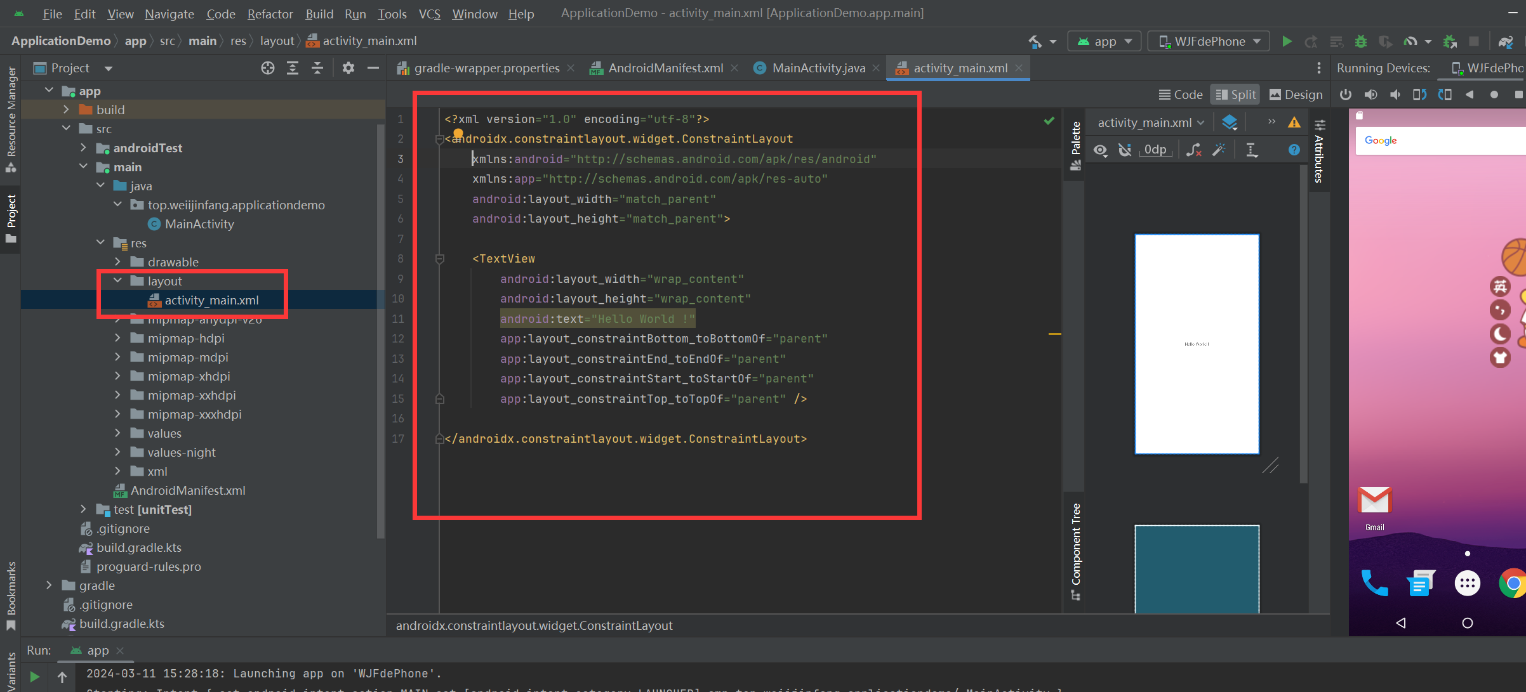
Task: Click res in the breadcrumb path
Action: click(238, 41)
